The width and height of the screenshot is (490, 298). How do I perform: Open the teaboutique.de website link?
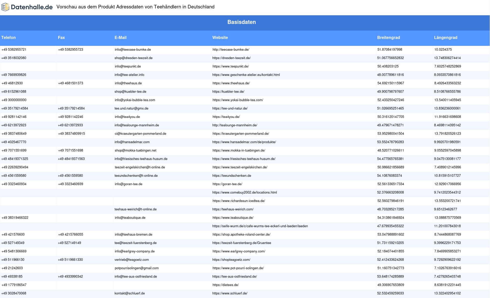[x=233, y=218]
